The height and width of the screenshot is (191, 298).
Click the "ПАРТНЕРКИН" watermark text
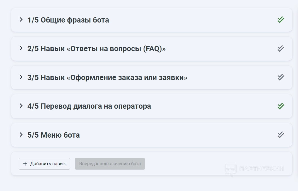(x=261, y=169)
